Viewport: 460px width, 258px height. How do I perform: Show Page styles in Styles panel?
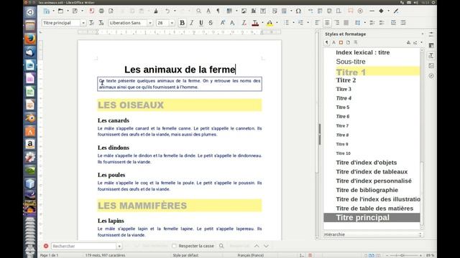348,43
